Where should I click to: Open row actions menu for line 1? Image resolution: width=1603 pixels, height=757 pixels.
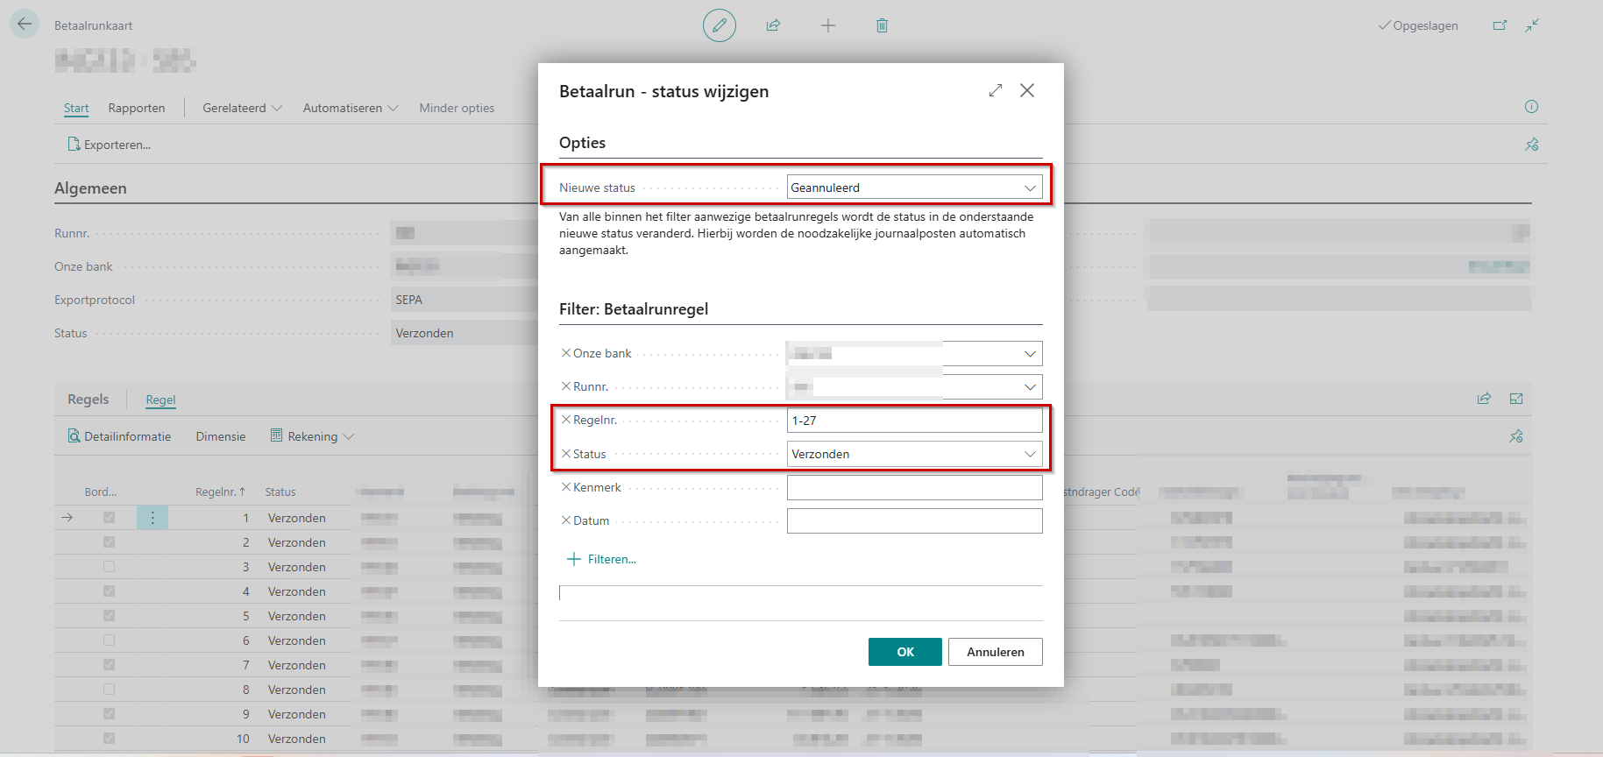coord(152,518)
